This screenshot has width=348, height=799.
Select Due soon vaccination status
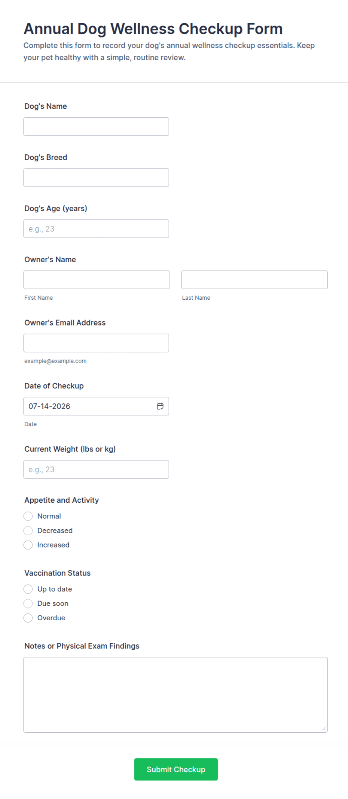pos(28,603)
